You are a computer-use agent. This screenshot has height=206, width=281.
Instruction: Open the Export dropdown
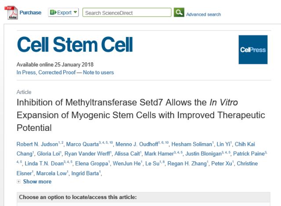tap(64, 12)
